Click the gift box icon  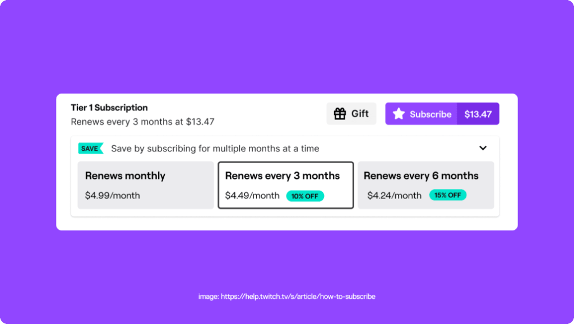click(339, 113)
